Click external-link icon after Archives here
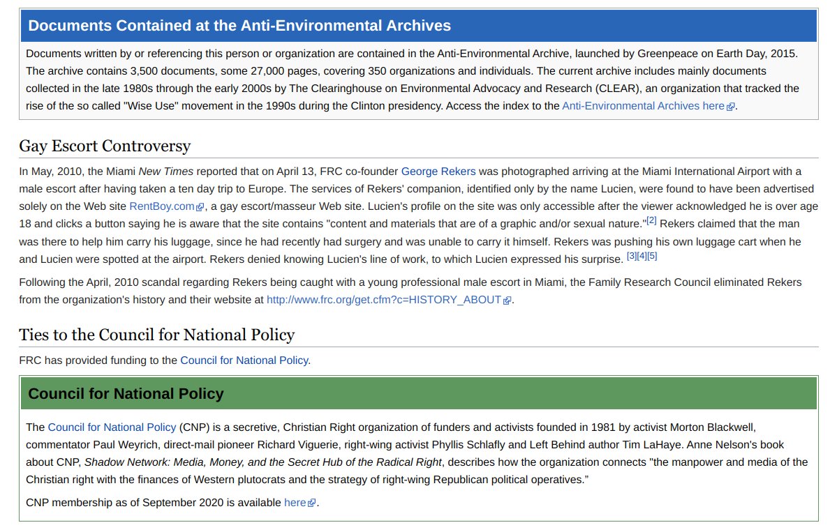Viewport: 830px width, 532px height. coord(730,107)
